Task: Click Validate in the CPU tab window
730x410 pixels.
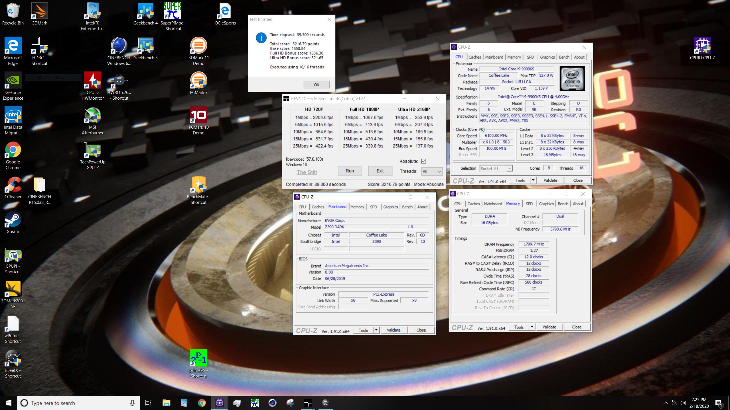Action: pyautogui.click(x=550, y=180)
